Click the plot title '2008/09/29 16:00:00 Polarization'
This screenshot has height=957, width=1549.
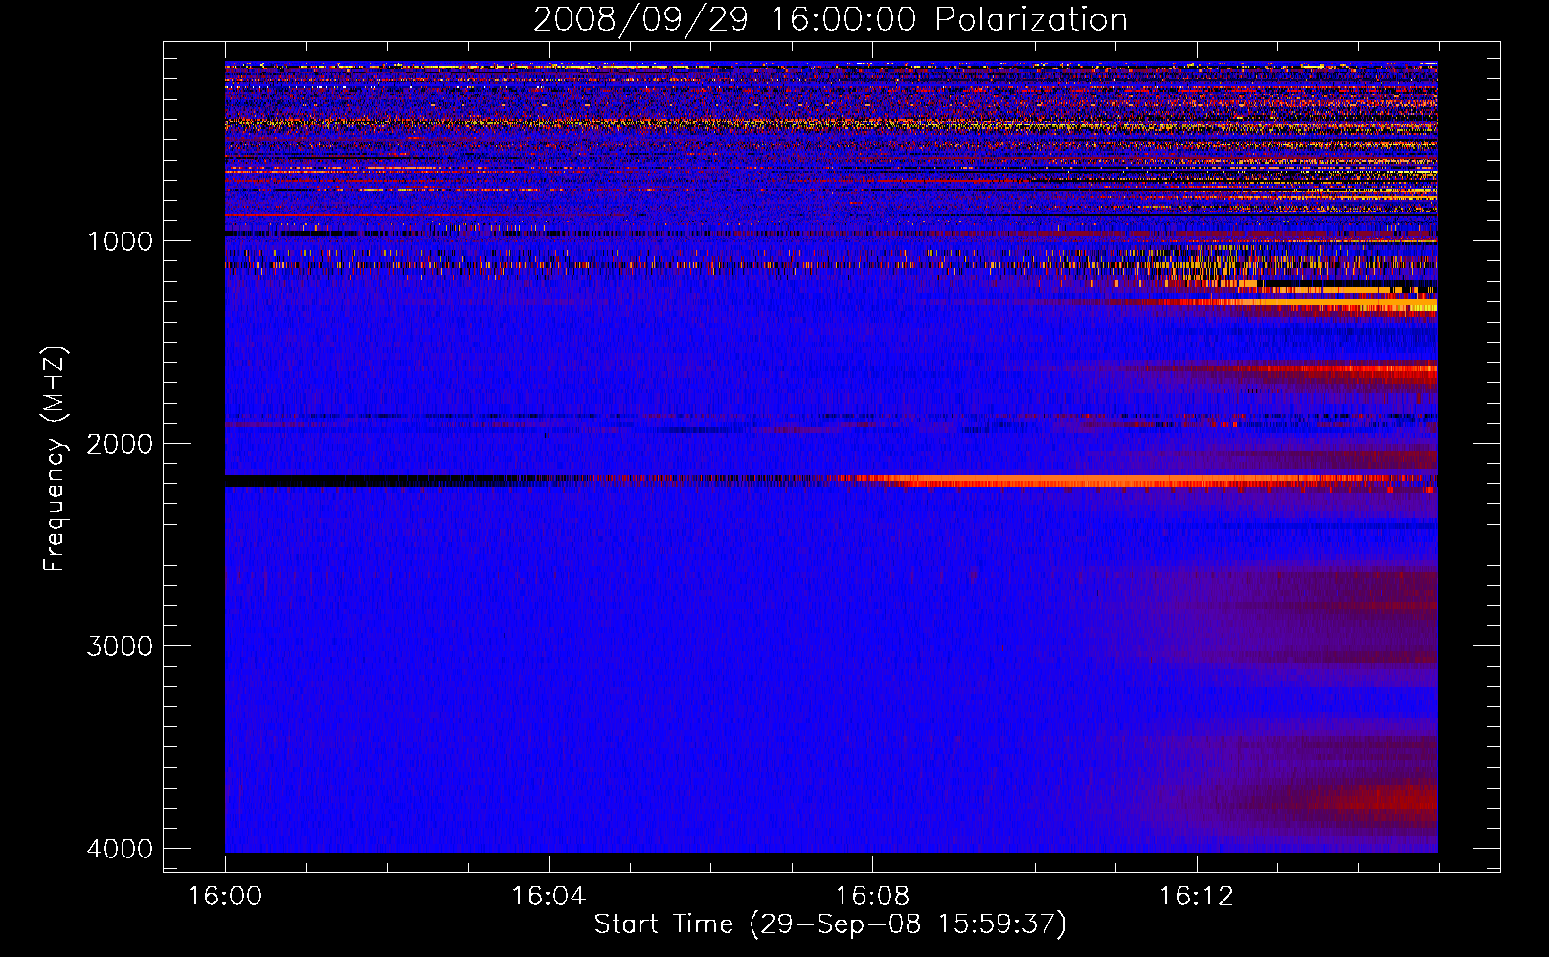point(830,19)
